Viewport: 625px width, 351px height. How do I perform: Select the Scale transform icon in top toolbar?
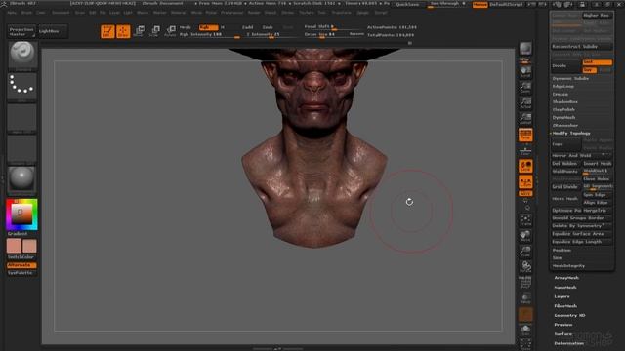pos(155,30)
